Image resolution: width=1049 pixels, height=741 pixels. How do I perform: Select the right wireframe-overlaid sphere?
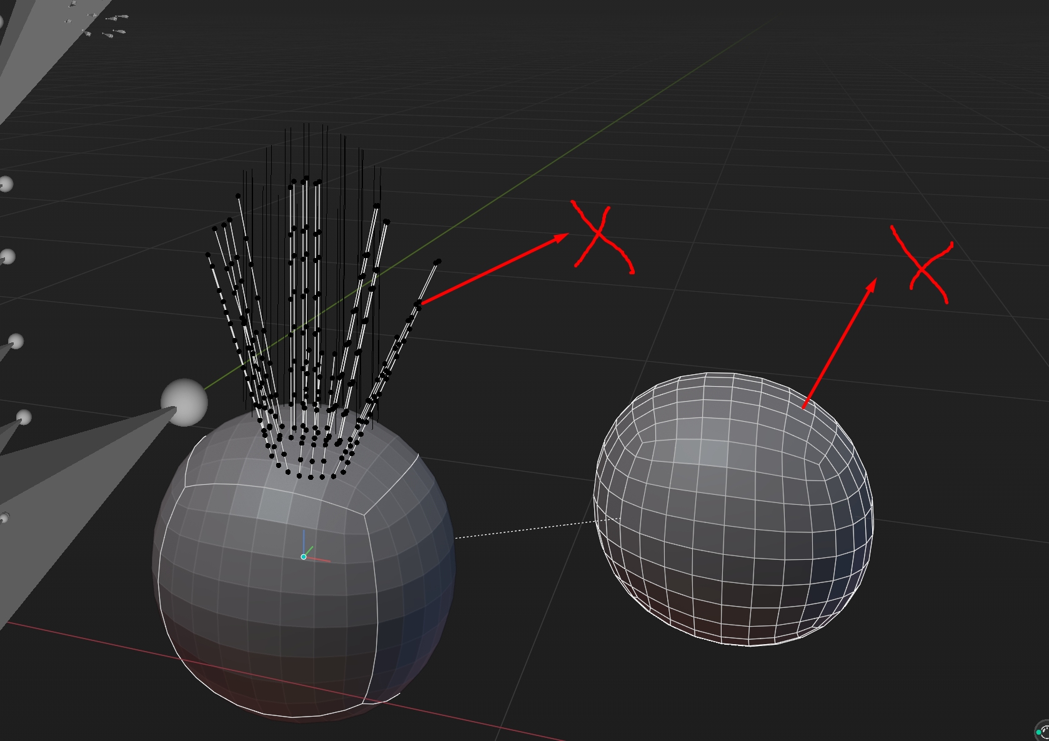[x=733, y=509]
